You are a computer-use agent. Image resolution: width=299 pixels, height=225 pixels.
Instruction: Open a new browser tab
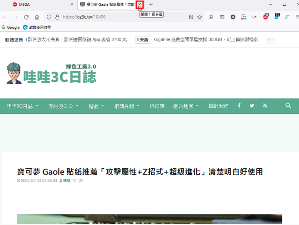[x=151, y=5]
